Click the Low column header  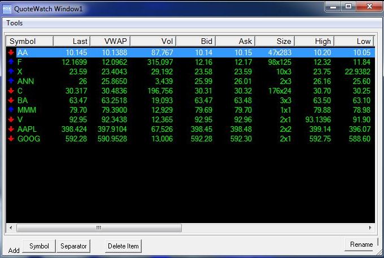coord(354,41)
